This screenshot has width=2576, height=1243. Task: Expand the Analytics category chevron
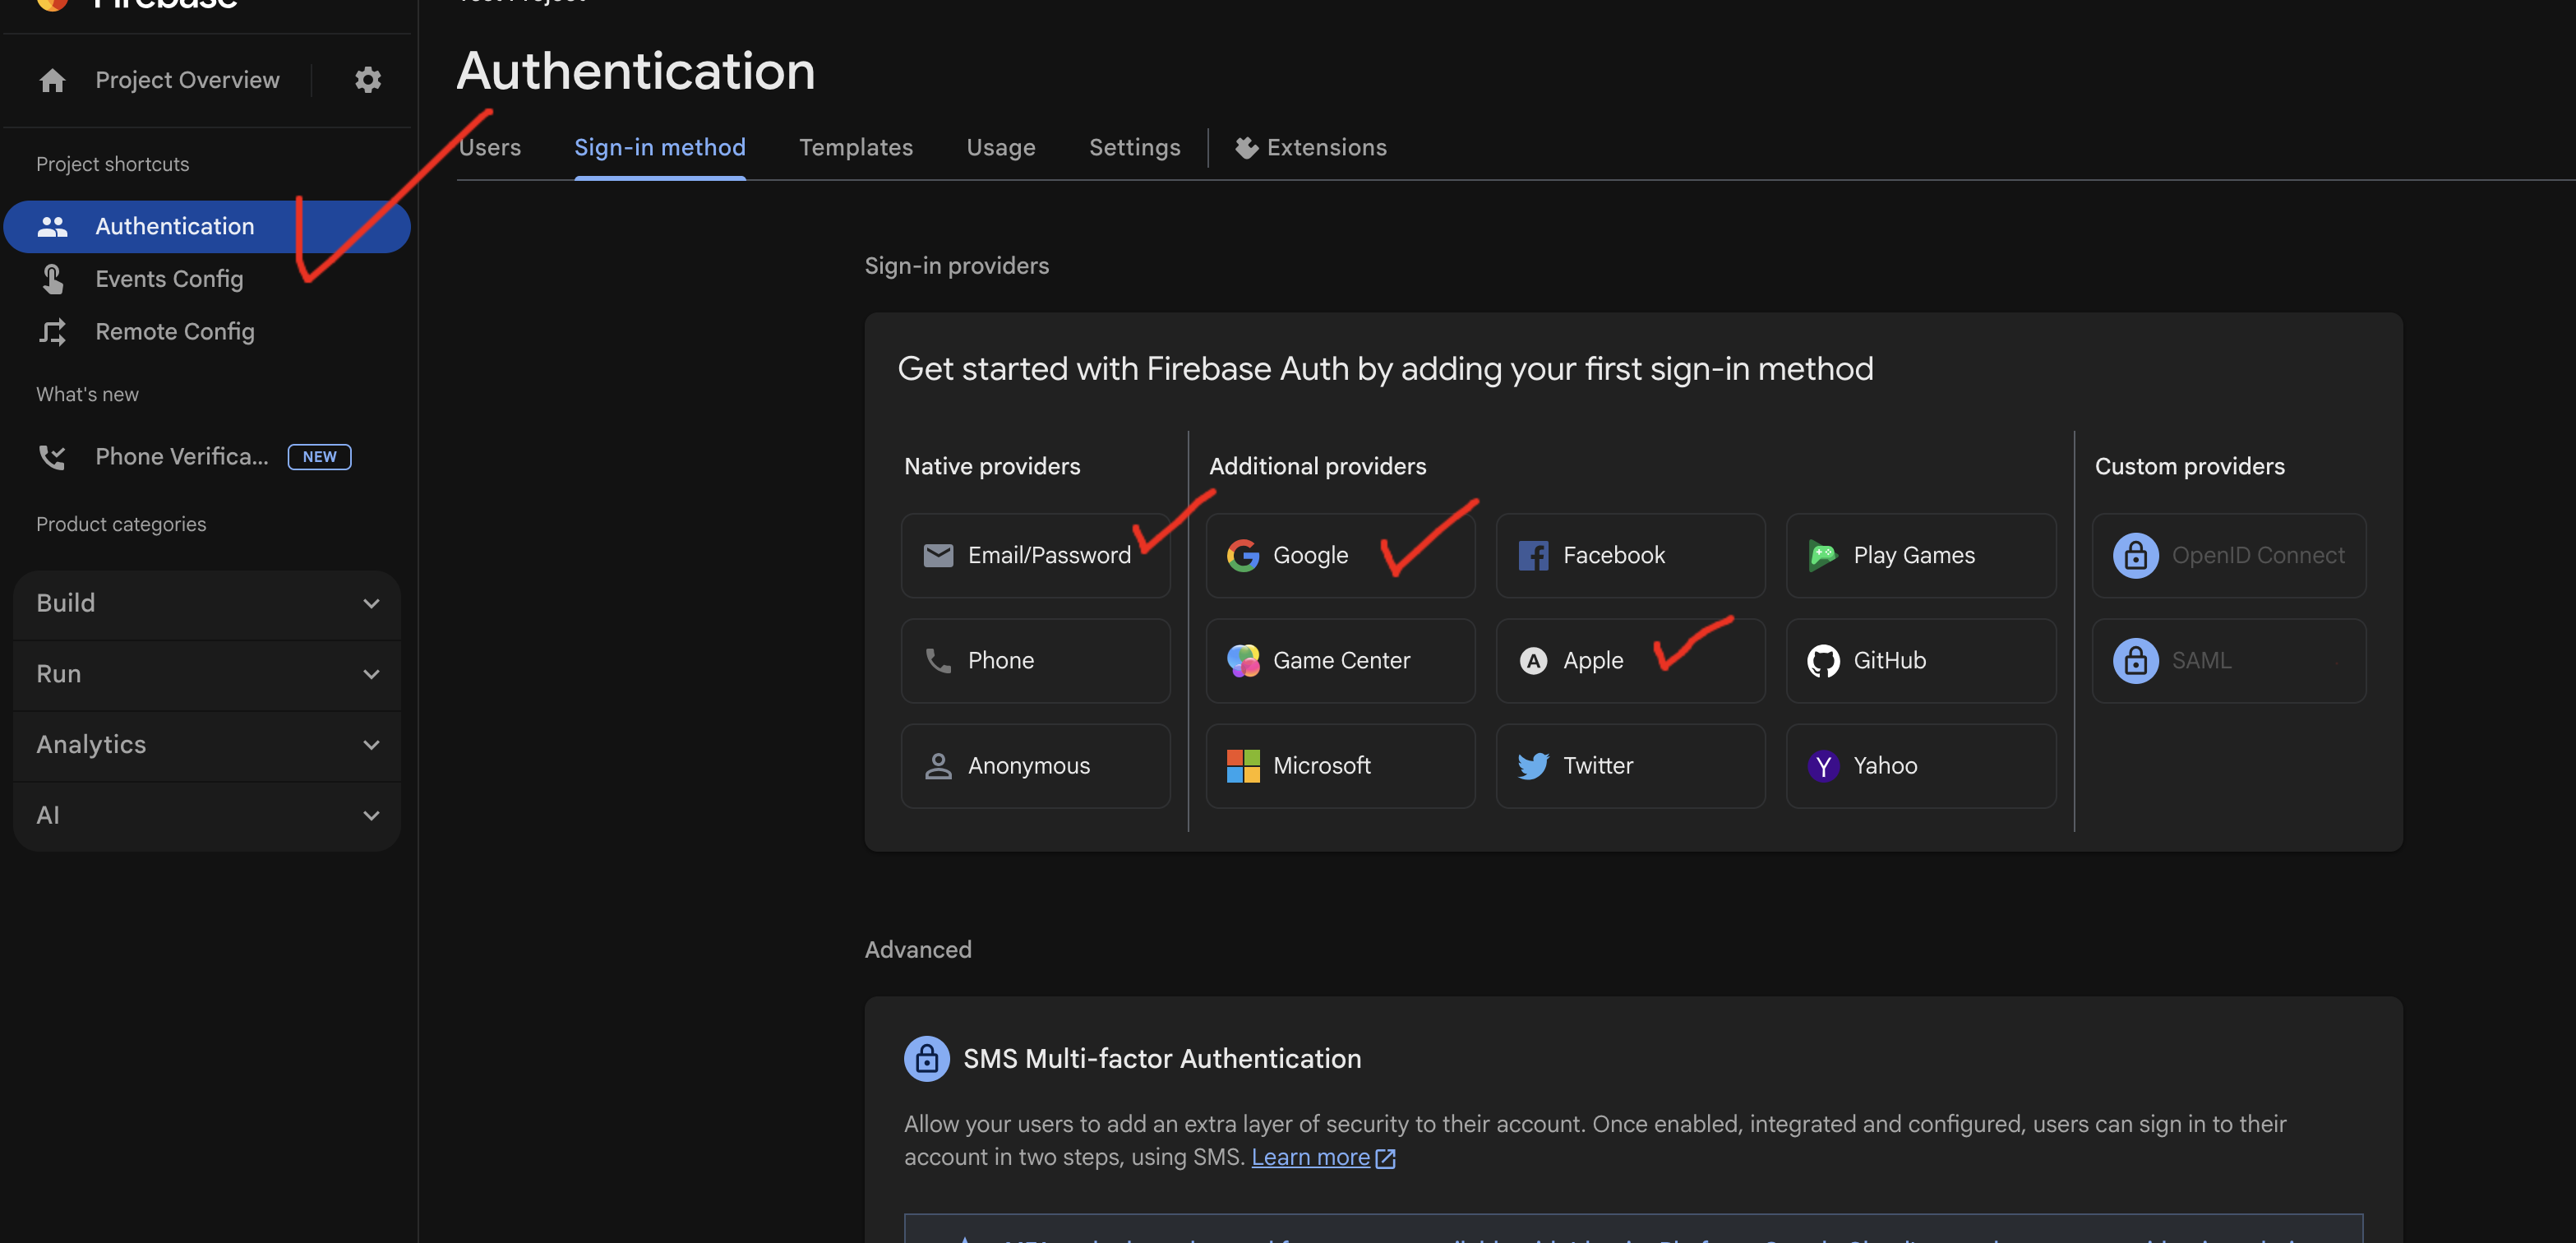tap(371, 745)
